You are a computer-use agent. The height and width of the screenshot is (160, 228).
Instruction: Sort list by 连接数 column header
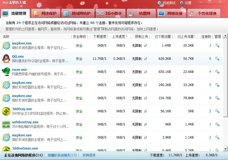(206, 36)
